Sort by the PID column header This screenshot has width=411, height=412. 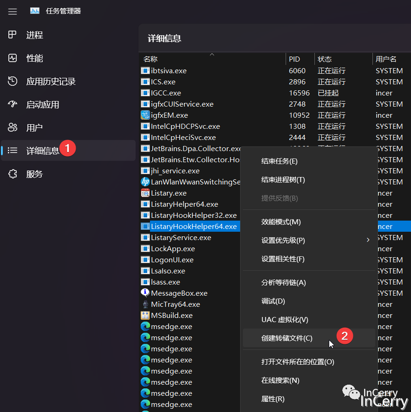point(300,59)
